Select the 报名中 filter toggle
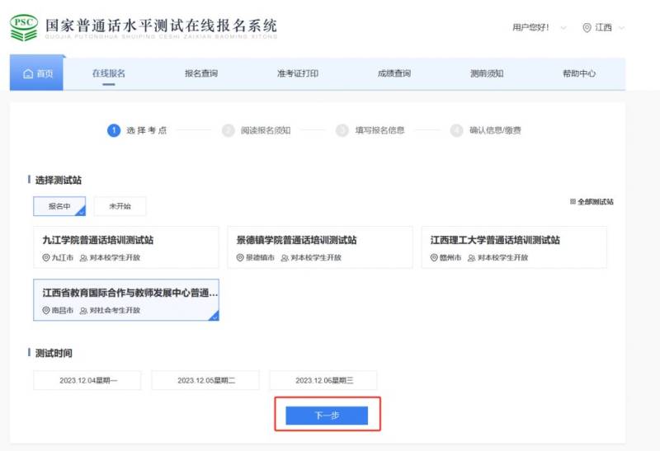Viewport: 660px width, 451px height. [59, 206]
